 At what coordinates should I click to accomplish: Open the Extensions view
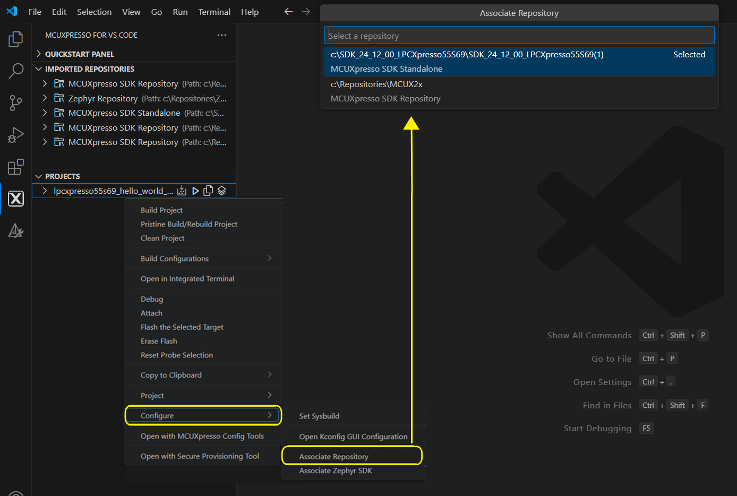tap(16, 167)
